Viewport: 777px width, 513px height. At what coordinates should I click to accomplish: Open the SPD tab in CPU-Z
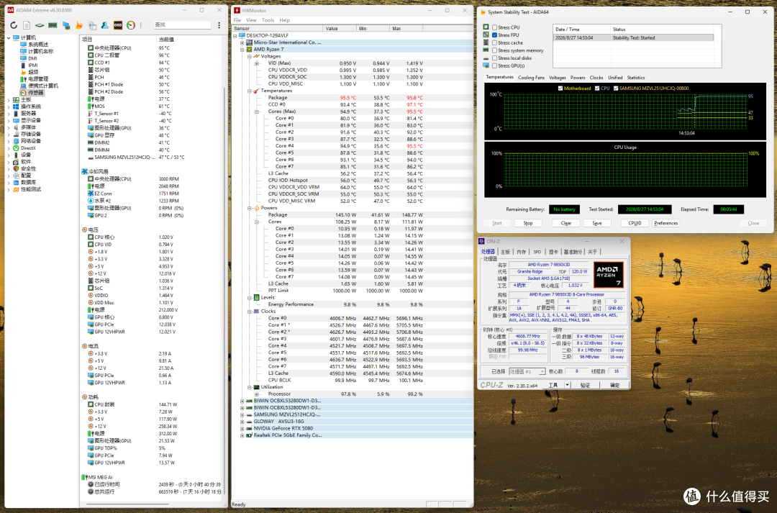point(537,252)
